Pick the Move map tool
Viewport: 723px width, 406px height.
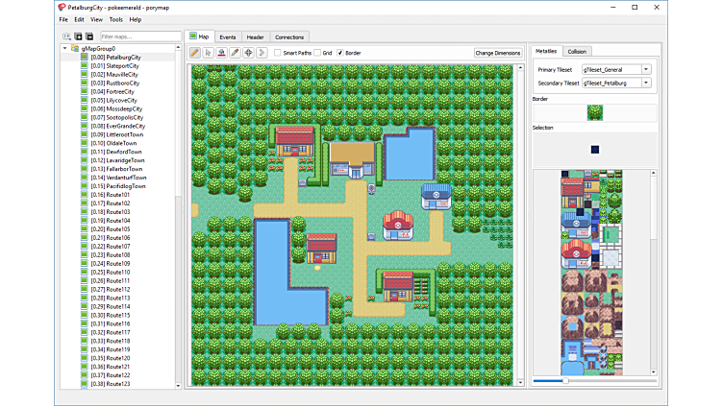248,53
